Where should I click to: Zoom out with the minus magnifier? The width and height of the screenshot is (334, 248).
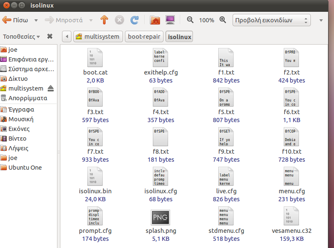point(190,20)
